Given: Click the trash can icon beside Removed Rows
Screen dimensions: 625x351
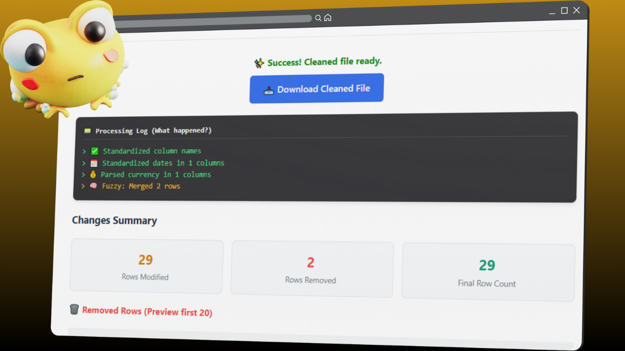Looking at the screenshot, I should point(74,309).
